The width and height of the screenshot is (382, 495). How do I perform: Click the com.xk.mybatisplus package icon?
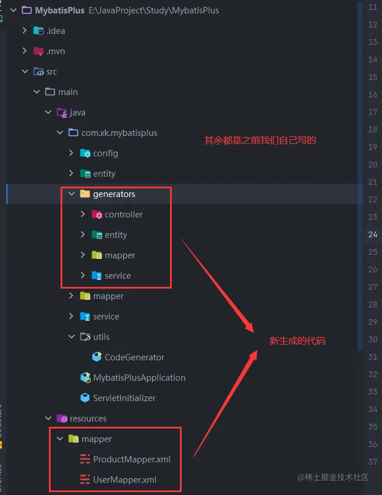73,132
